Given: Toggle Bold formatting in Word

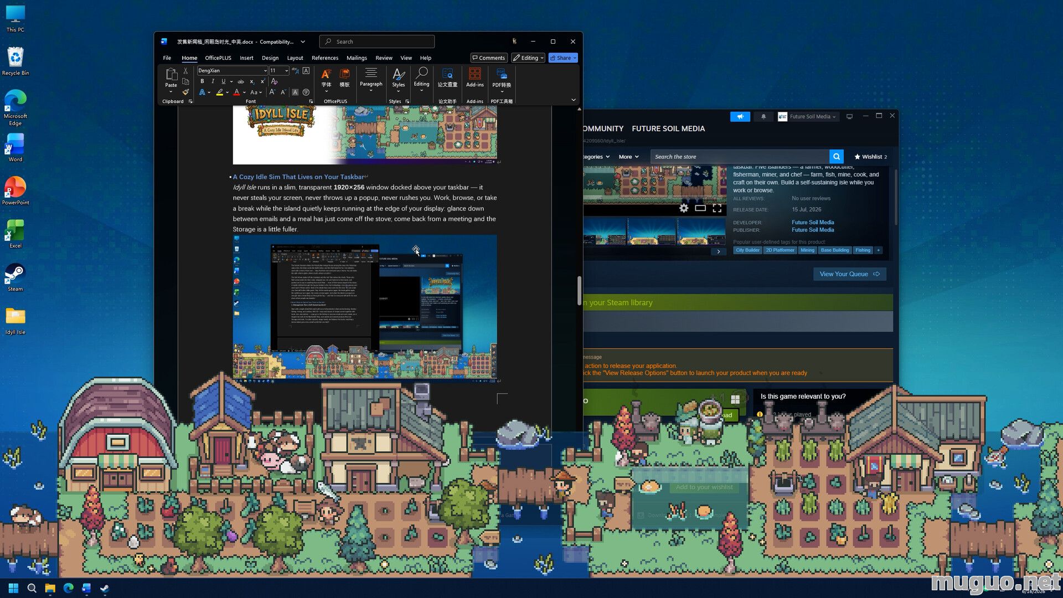Looking at the screenshot, I should 202,81.
